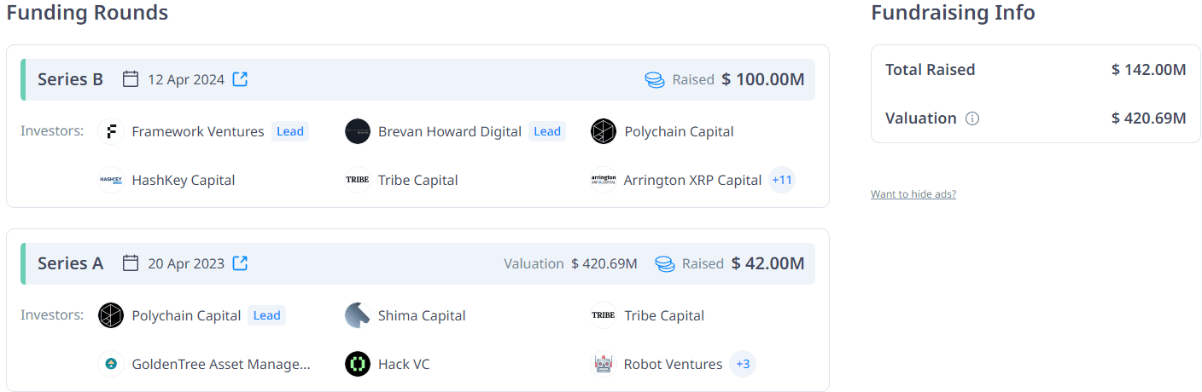1202x392 pixels.
Task: Click the Brevan Howard Digital logo
Action: click(x=358, y=131)
